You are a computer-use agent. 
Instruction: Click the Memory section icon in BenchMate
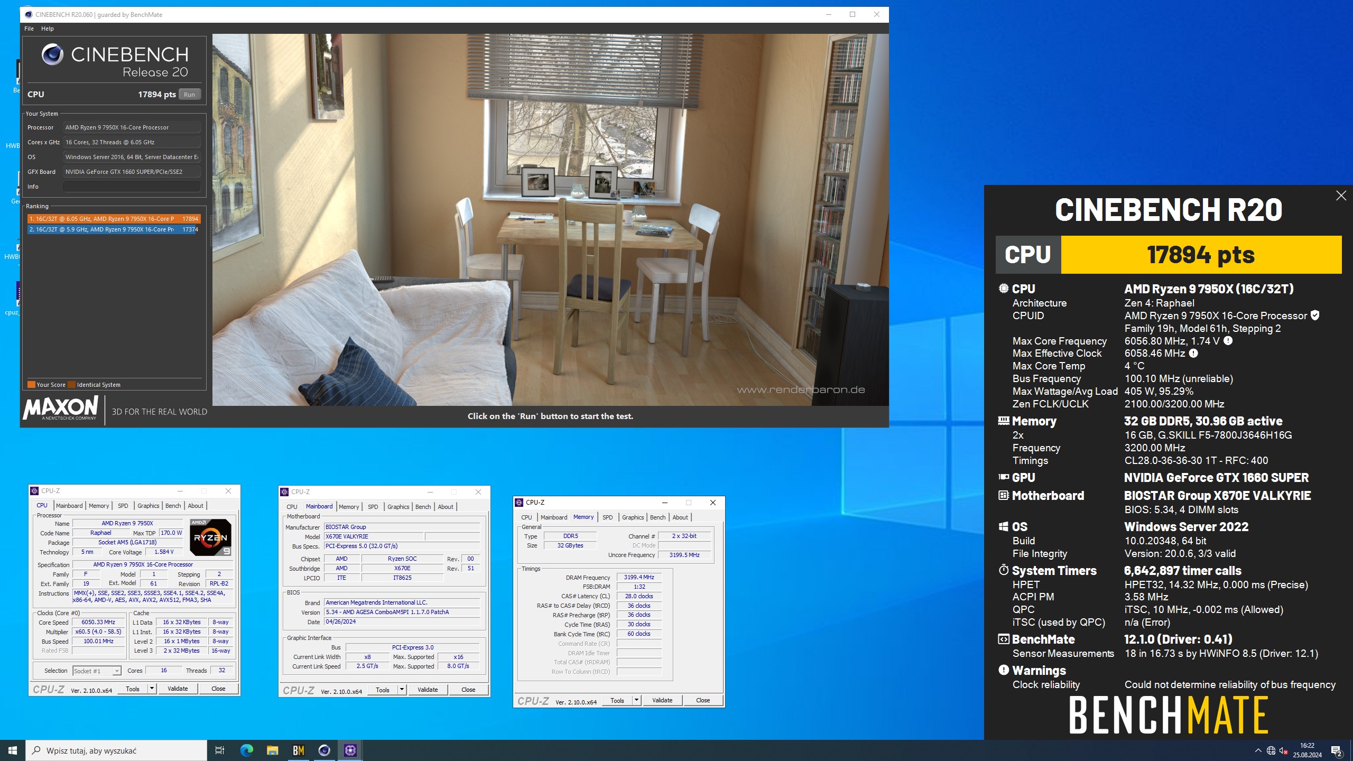[x=1004, y=421]
